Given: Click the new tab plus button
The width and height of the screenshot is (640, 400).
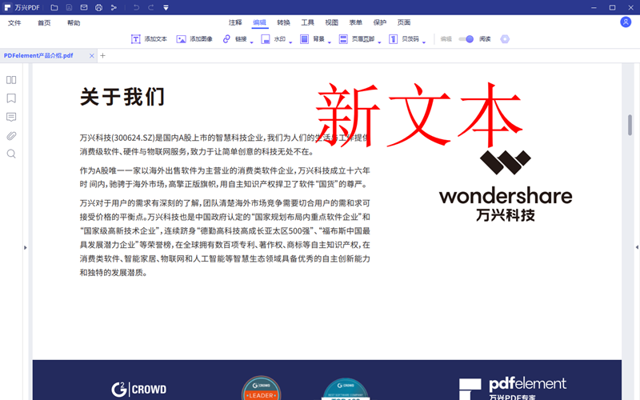Looking at the screenshot, I should pos(102,56).
